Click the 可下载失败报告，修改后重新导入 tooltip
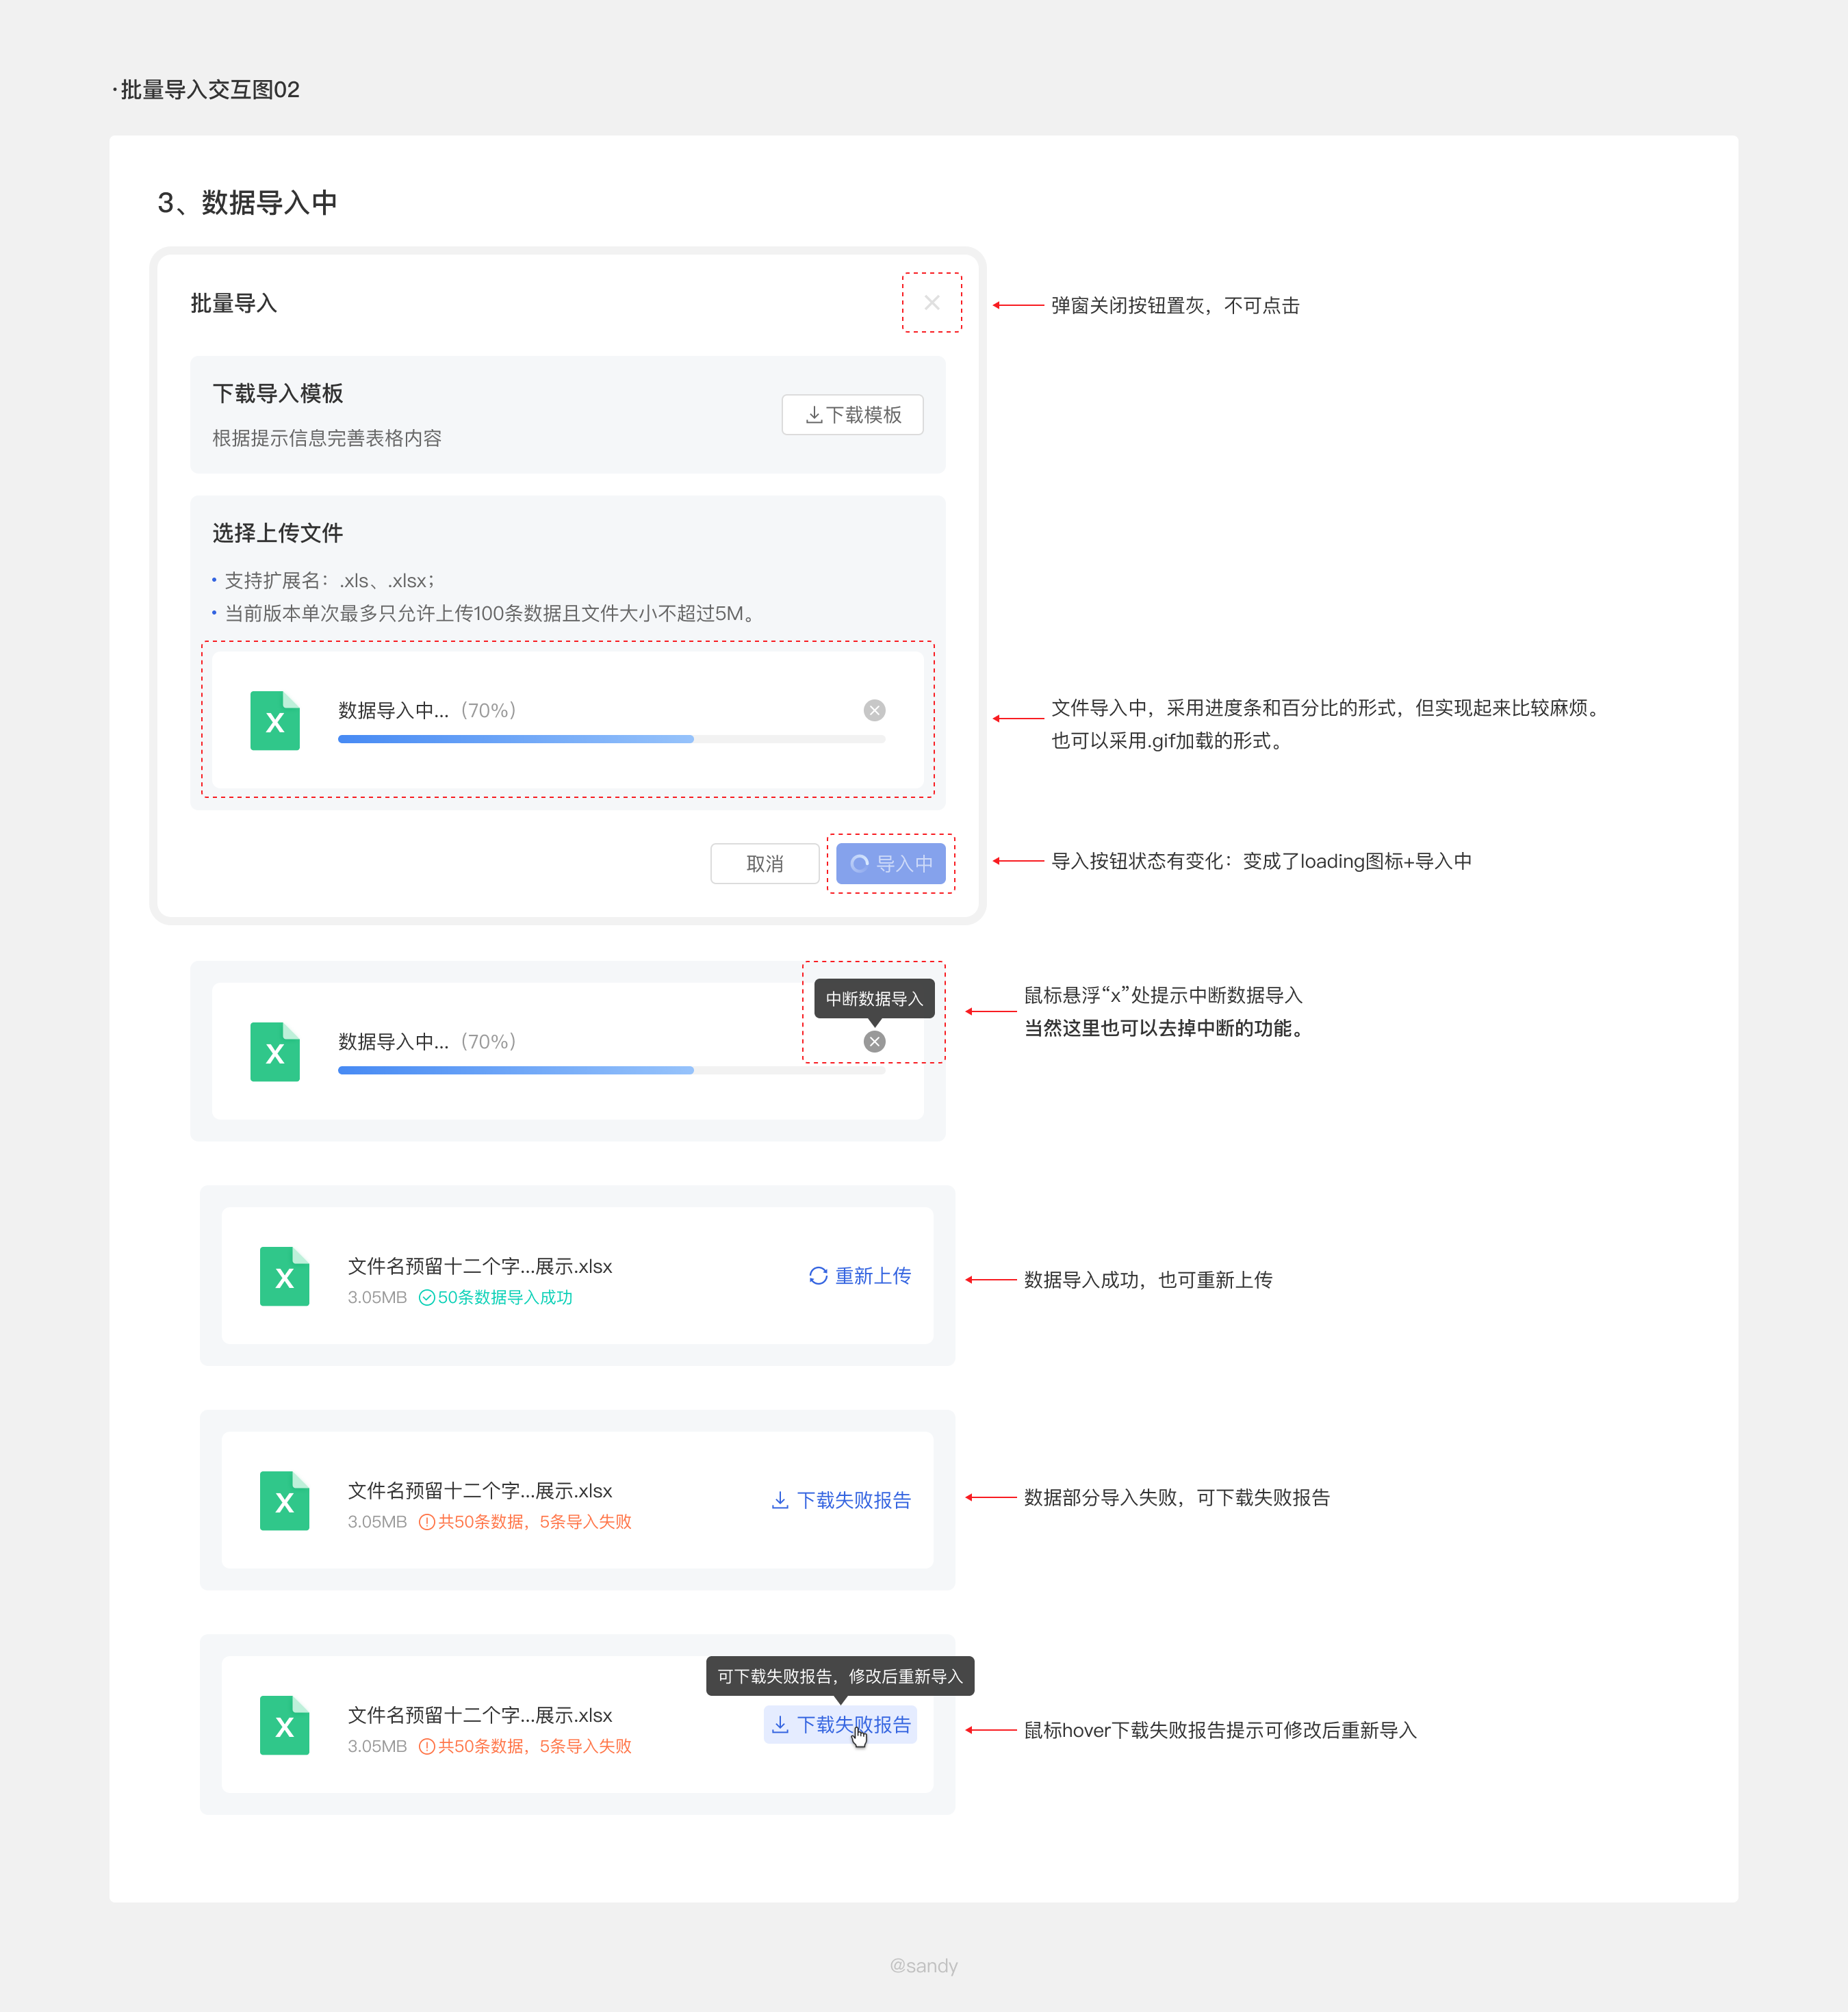 pyautogui.click(x=839, y=1676)
